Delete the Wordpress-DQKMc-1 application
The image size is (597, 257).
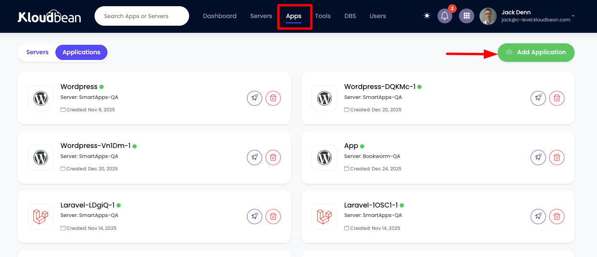tap(557, 98)
